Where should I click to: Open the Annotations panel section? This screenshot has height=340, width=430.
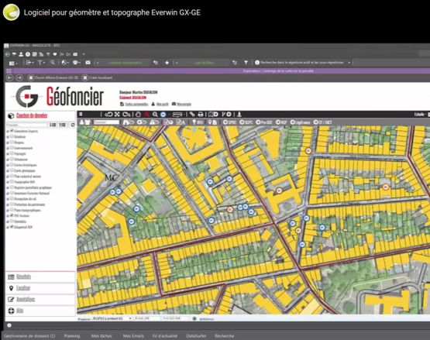40,300
